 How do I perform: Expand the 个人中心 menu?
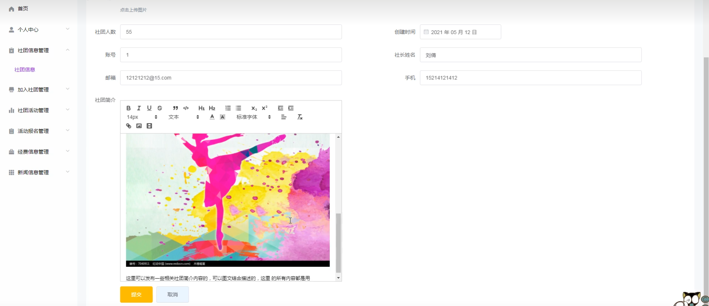(x=39, y=30)
